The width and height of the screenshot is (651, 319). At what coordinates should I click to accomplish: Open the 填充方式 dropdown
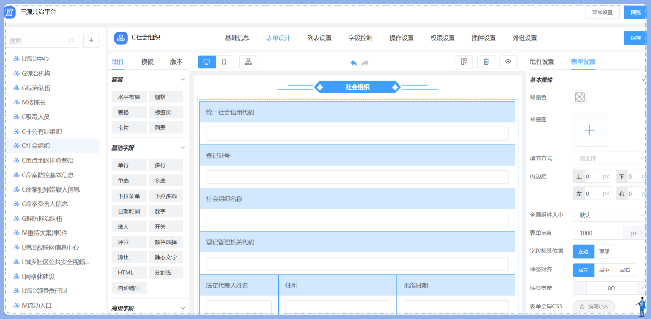tap(609, 158)
